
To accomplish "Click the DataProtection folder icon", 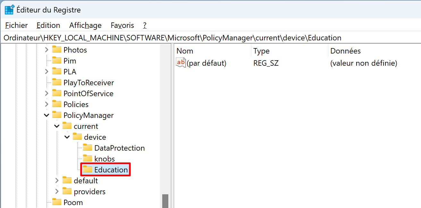I will tap(88, 147).
